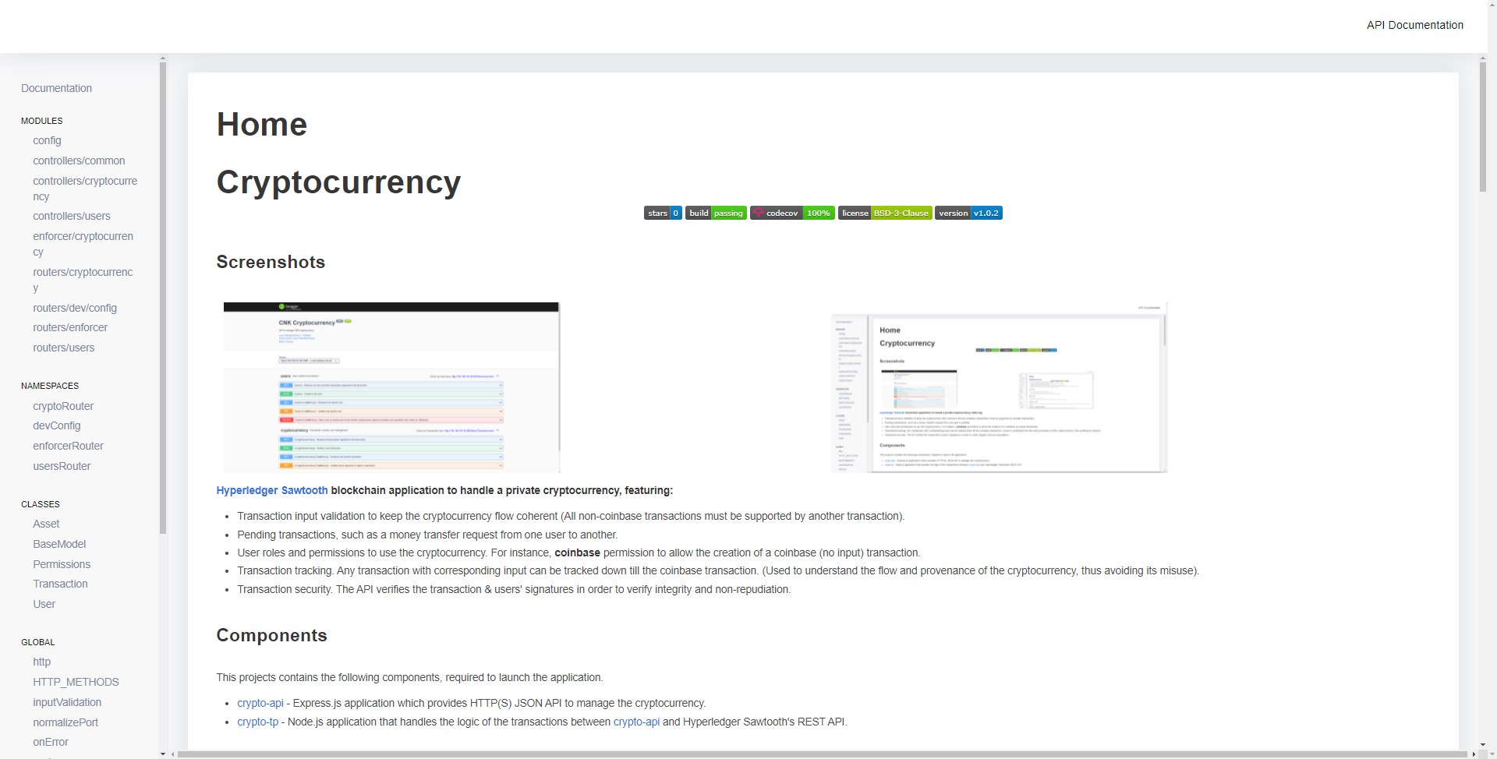Screen dimensions: 1497x759
Task: Open normalizePort global entry
Action: point(65,722)
